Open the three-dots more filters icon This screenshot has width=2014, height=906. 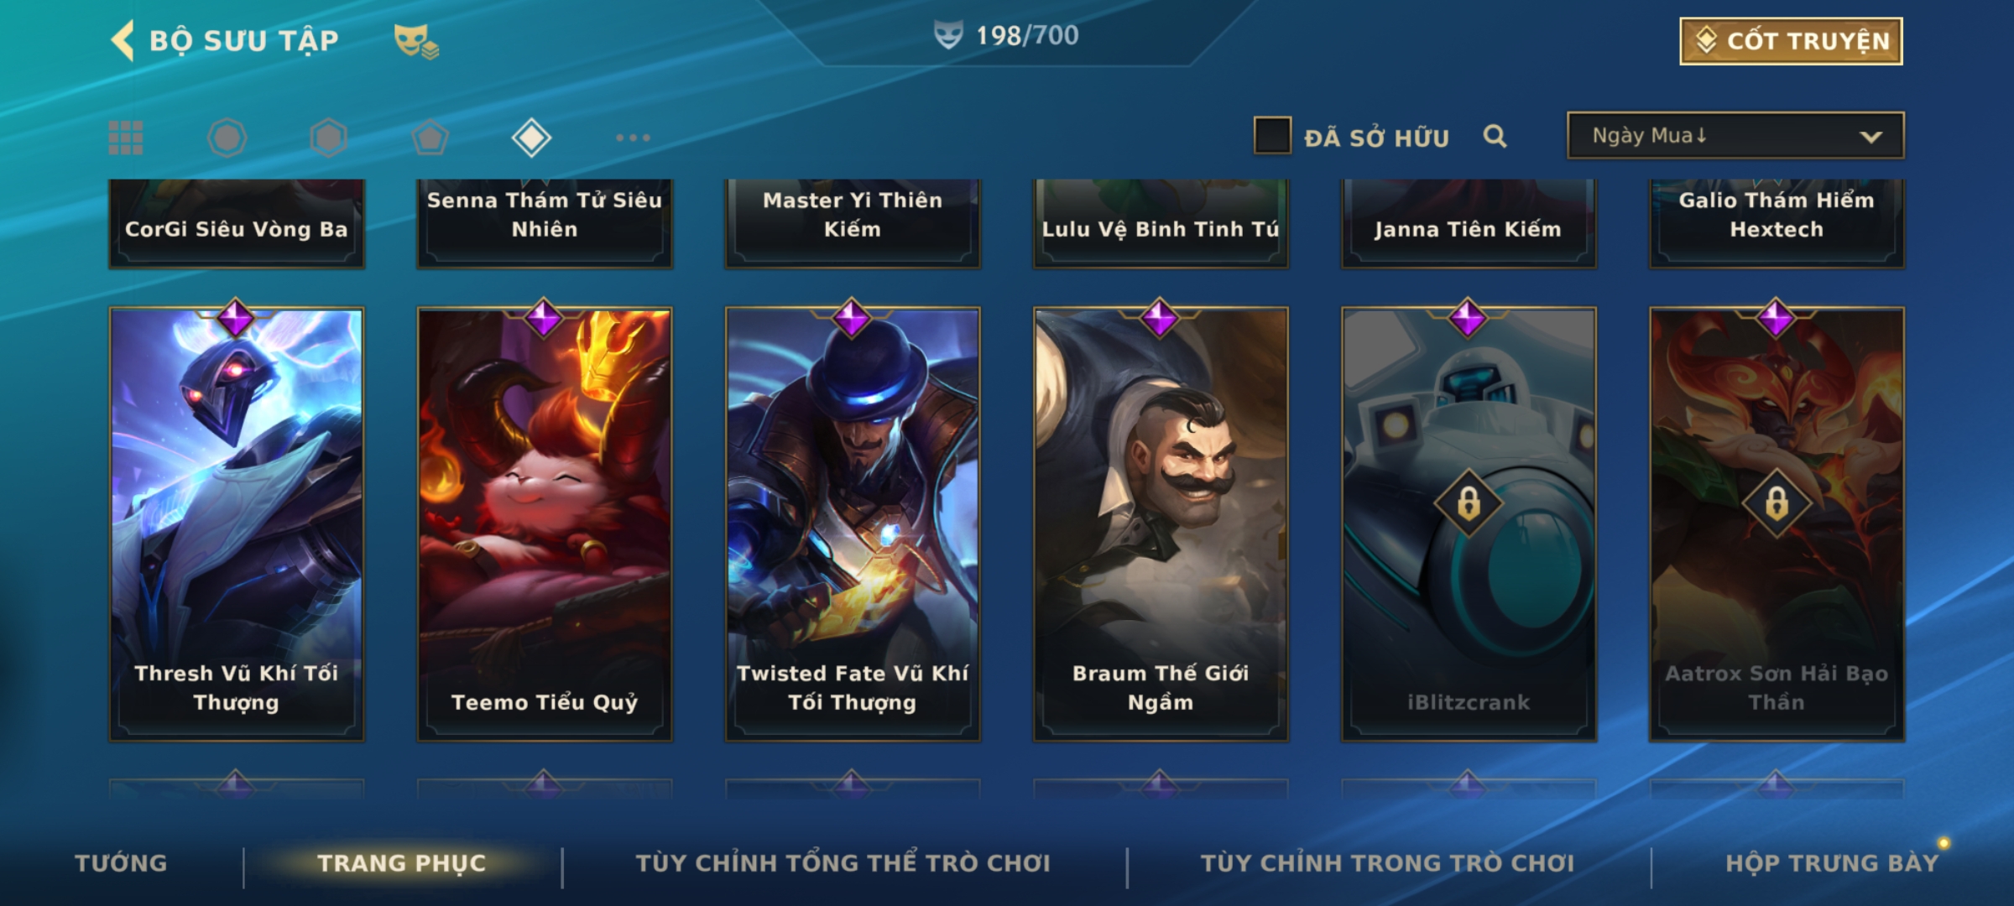tap(633, 138)
